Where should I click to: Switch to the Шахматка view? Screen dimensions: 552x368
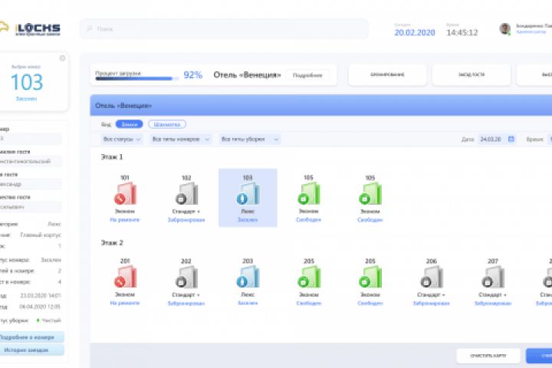coord(167,124)
